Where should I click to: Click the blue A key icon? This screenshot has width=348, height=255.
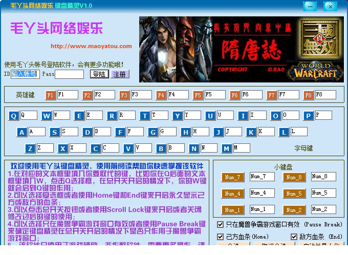click(x=22, y=133)
